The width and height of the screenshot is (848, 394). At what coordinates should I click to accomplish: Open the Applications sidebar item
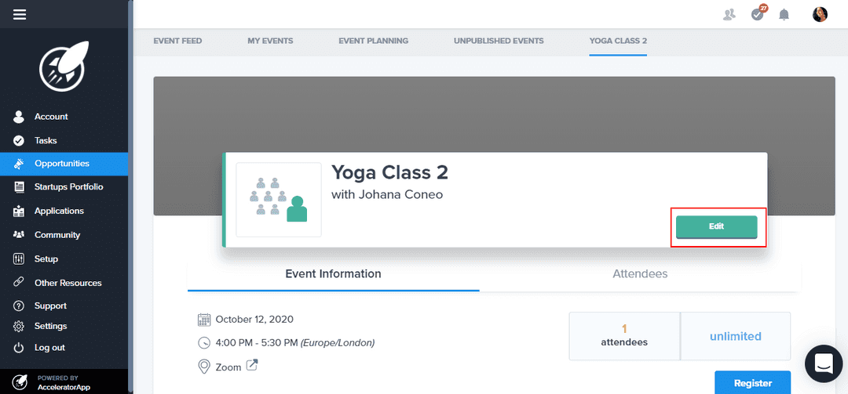[59, 211]
